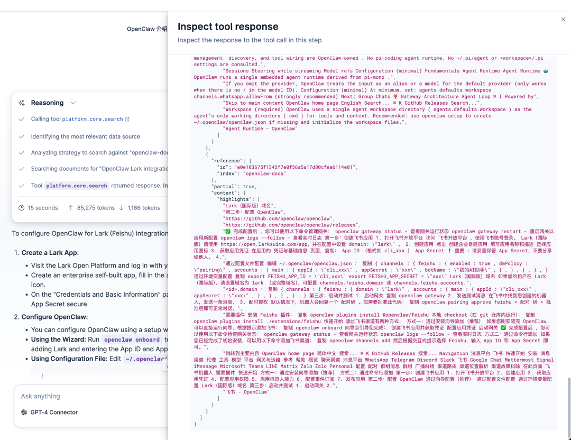Click the '85,275 tokens' count

point(96,208)
